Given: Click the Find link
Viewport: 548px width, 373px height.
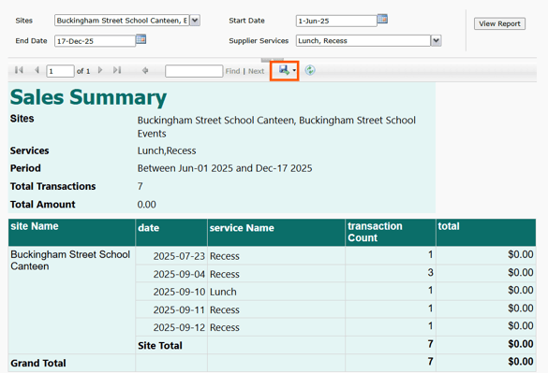Looking at the screenshot, I should tap(232, 71).
